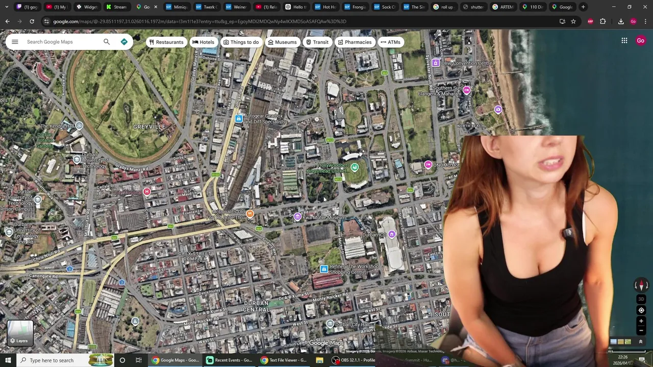
Task: Open the Chrome extensions puzzle icon
Action: 602,21
